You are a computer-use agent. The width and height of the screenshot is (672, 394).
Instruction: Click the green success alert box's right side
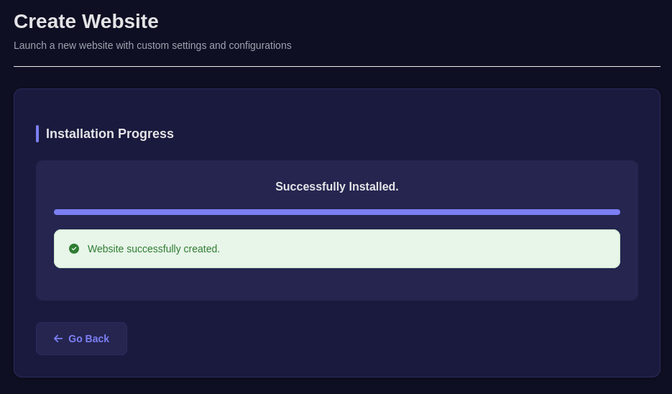(x=575, y=249)
